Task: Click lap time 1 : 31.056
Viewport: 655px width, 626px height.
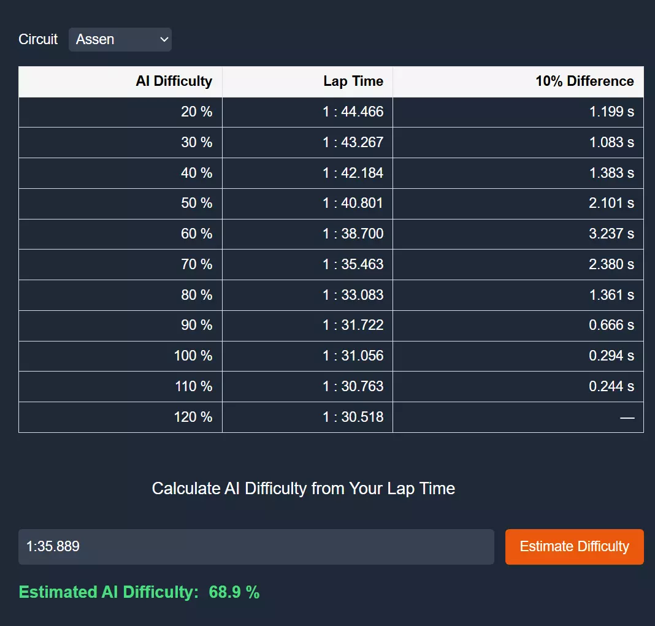Action: pos(353,356)
